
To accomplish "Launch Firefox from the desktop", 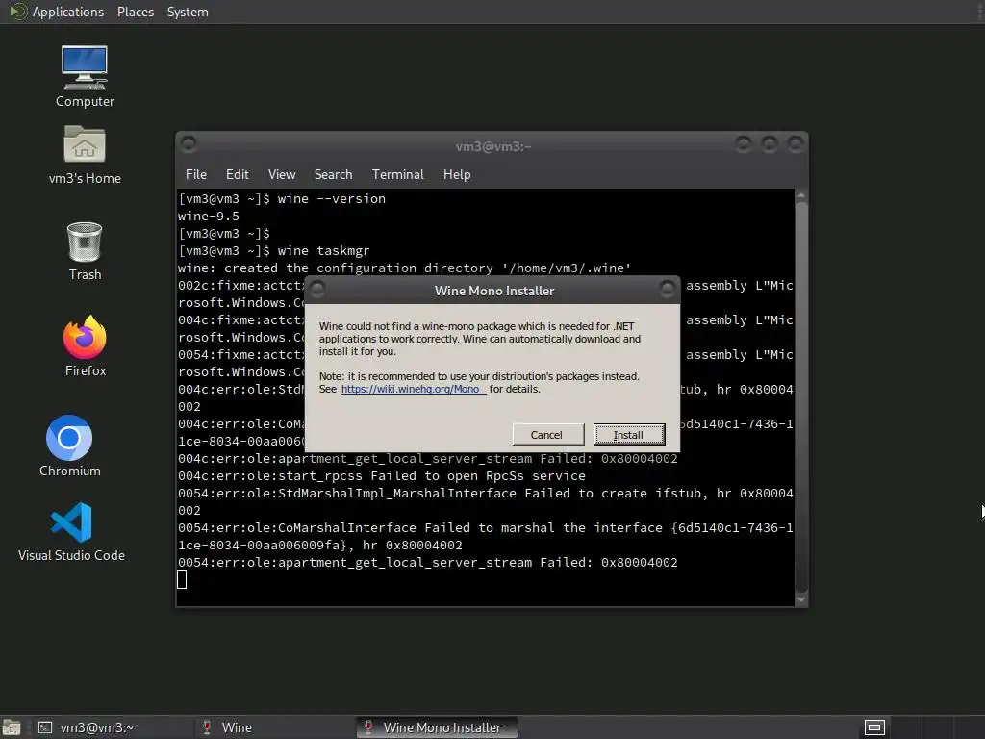I will [x=85, y=345].
